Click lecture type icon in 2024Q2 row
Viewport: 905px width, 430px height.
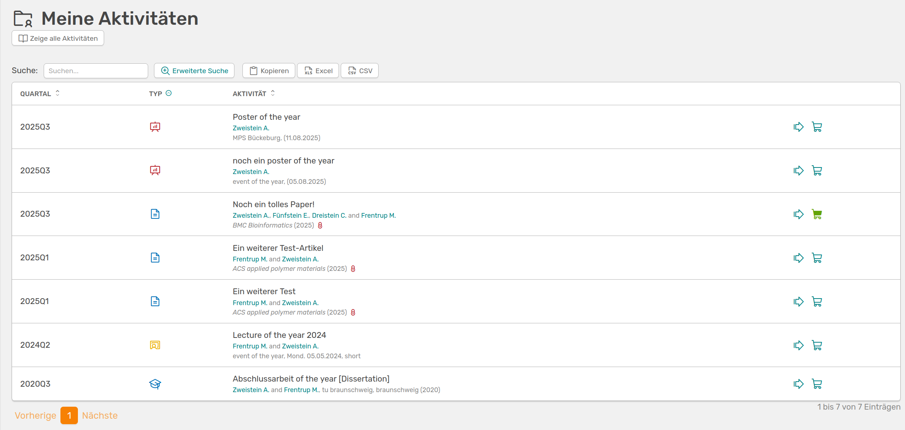pyautogui.click(x=155, y=345)
